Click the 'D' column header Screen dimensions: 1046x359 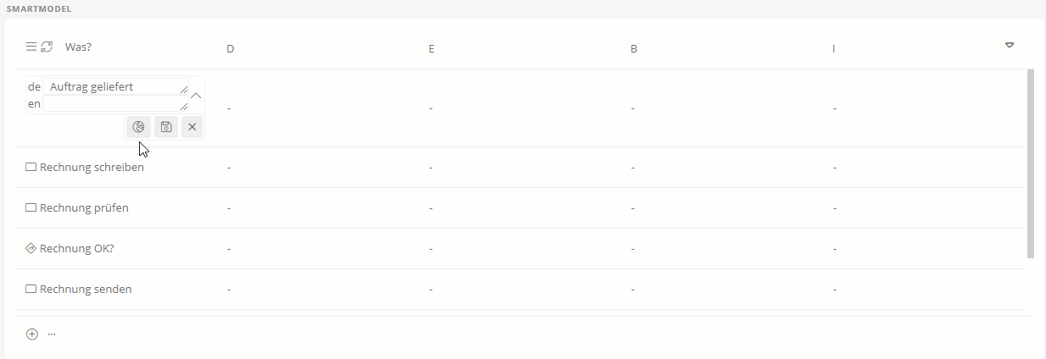230,49
